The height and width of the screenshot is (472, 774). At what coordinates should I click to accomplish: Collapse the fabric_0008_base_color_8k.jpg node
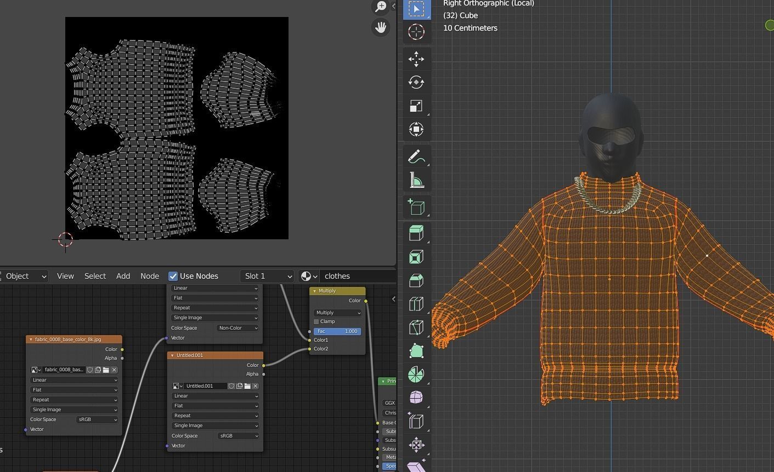coord(31,339)
